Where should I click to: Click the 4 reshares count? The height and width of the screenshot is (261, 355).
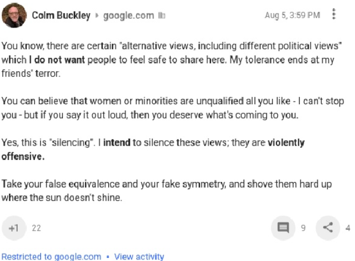pyautogui.click(x=348, y=228)
